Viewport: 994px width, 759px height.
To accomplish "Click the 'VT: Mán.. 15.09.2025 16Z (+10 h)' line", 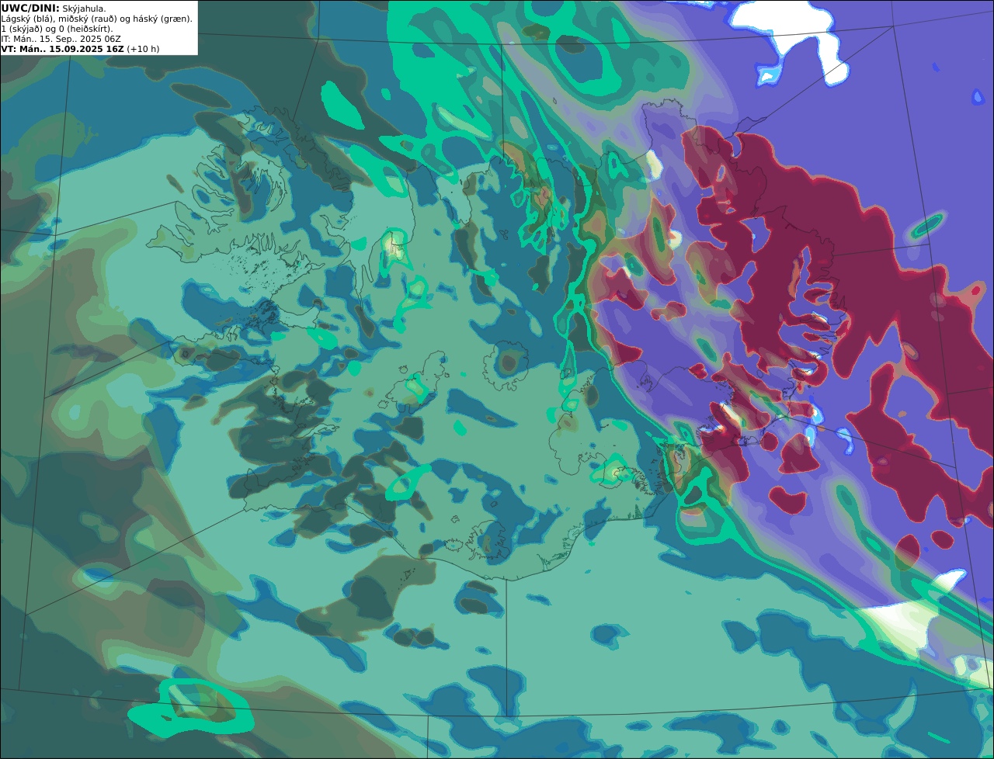I will [80, 48].
